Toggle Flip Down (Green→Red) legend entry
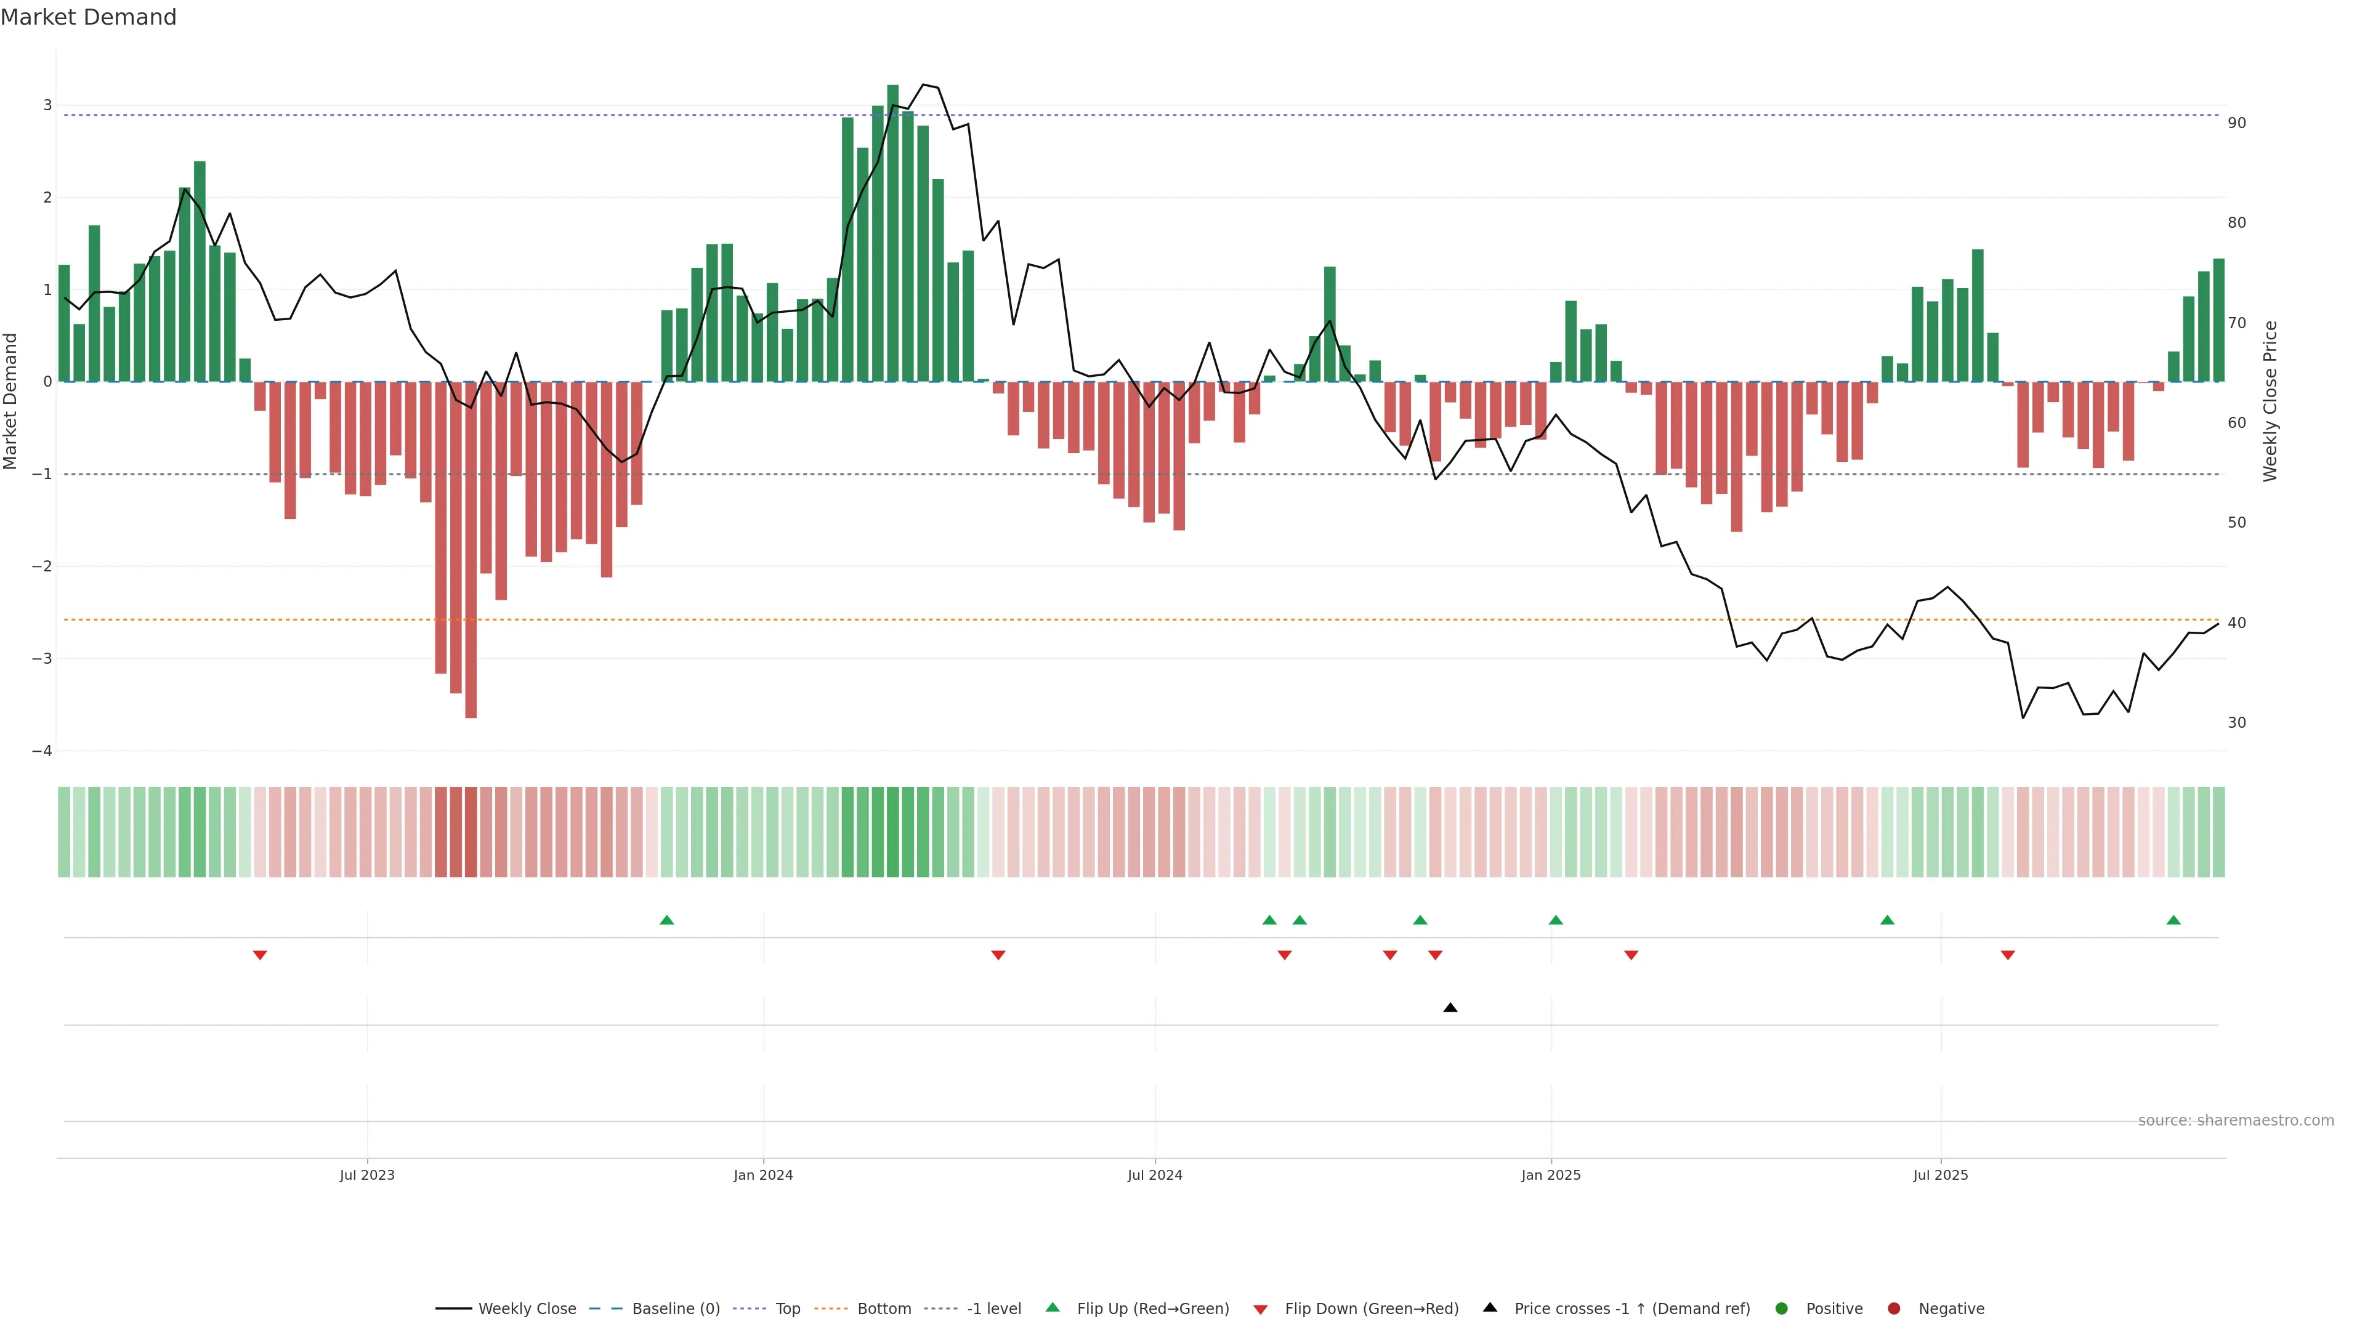This screenshot has width=2365, height=1330. pos(1371,1309)
